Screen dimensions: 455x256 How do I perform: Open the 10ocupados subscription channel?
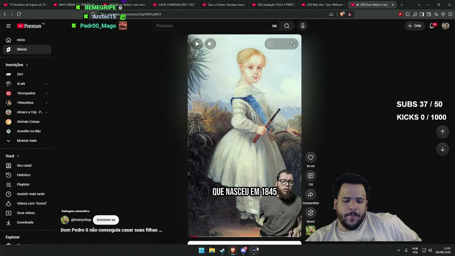pyautogui.click(x=27, y=93)
